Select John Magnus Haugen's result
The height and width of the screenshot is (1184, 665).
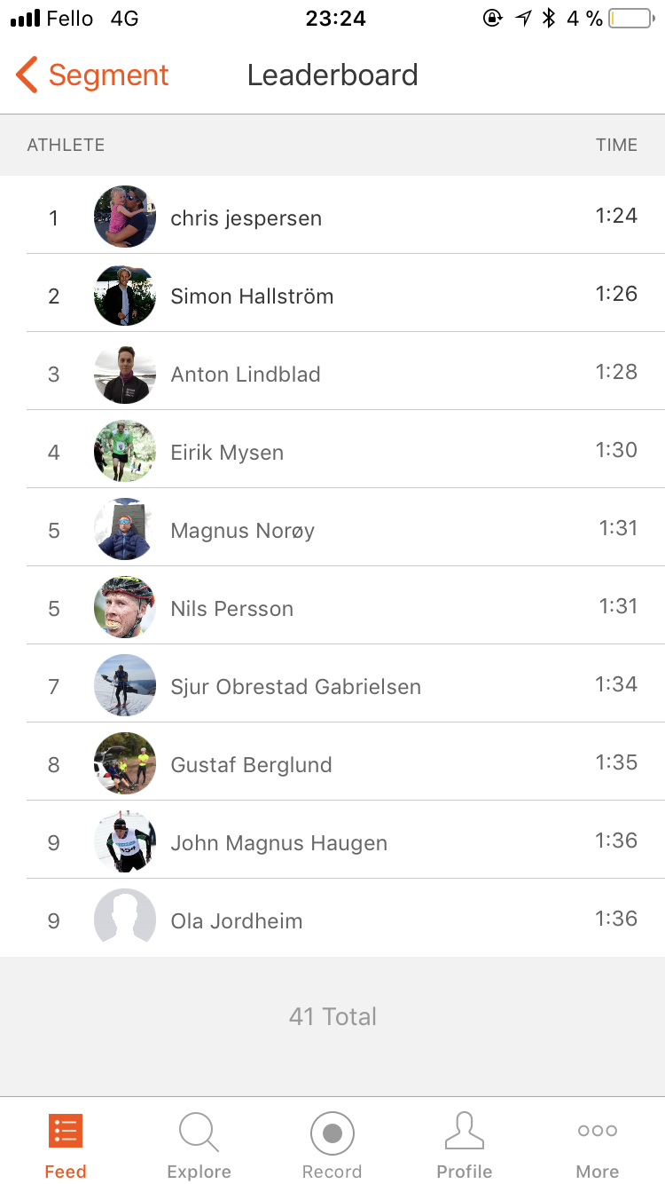332,841
